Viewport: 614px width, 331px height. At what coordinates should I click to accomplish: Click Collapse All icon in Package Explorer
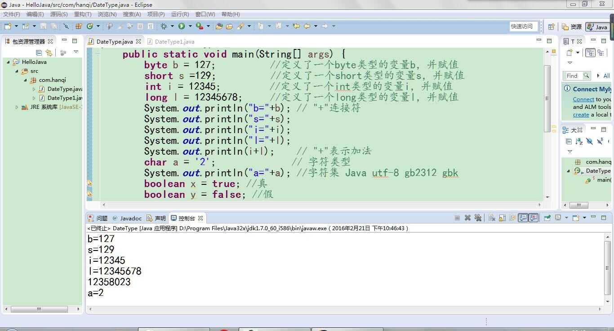click(x=39, y=53)
